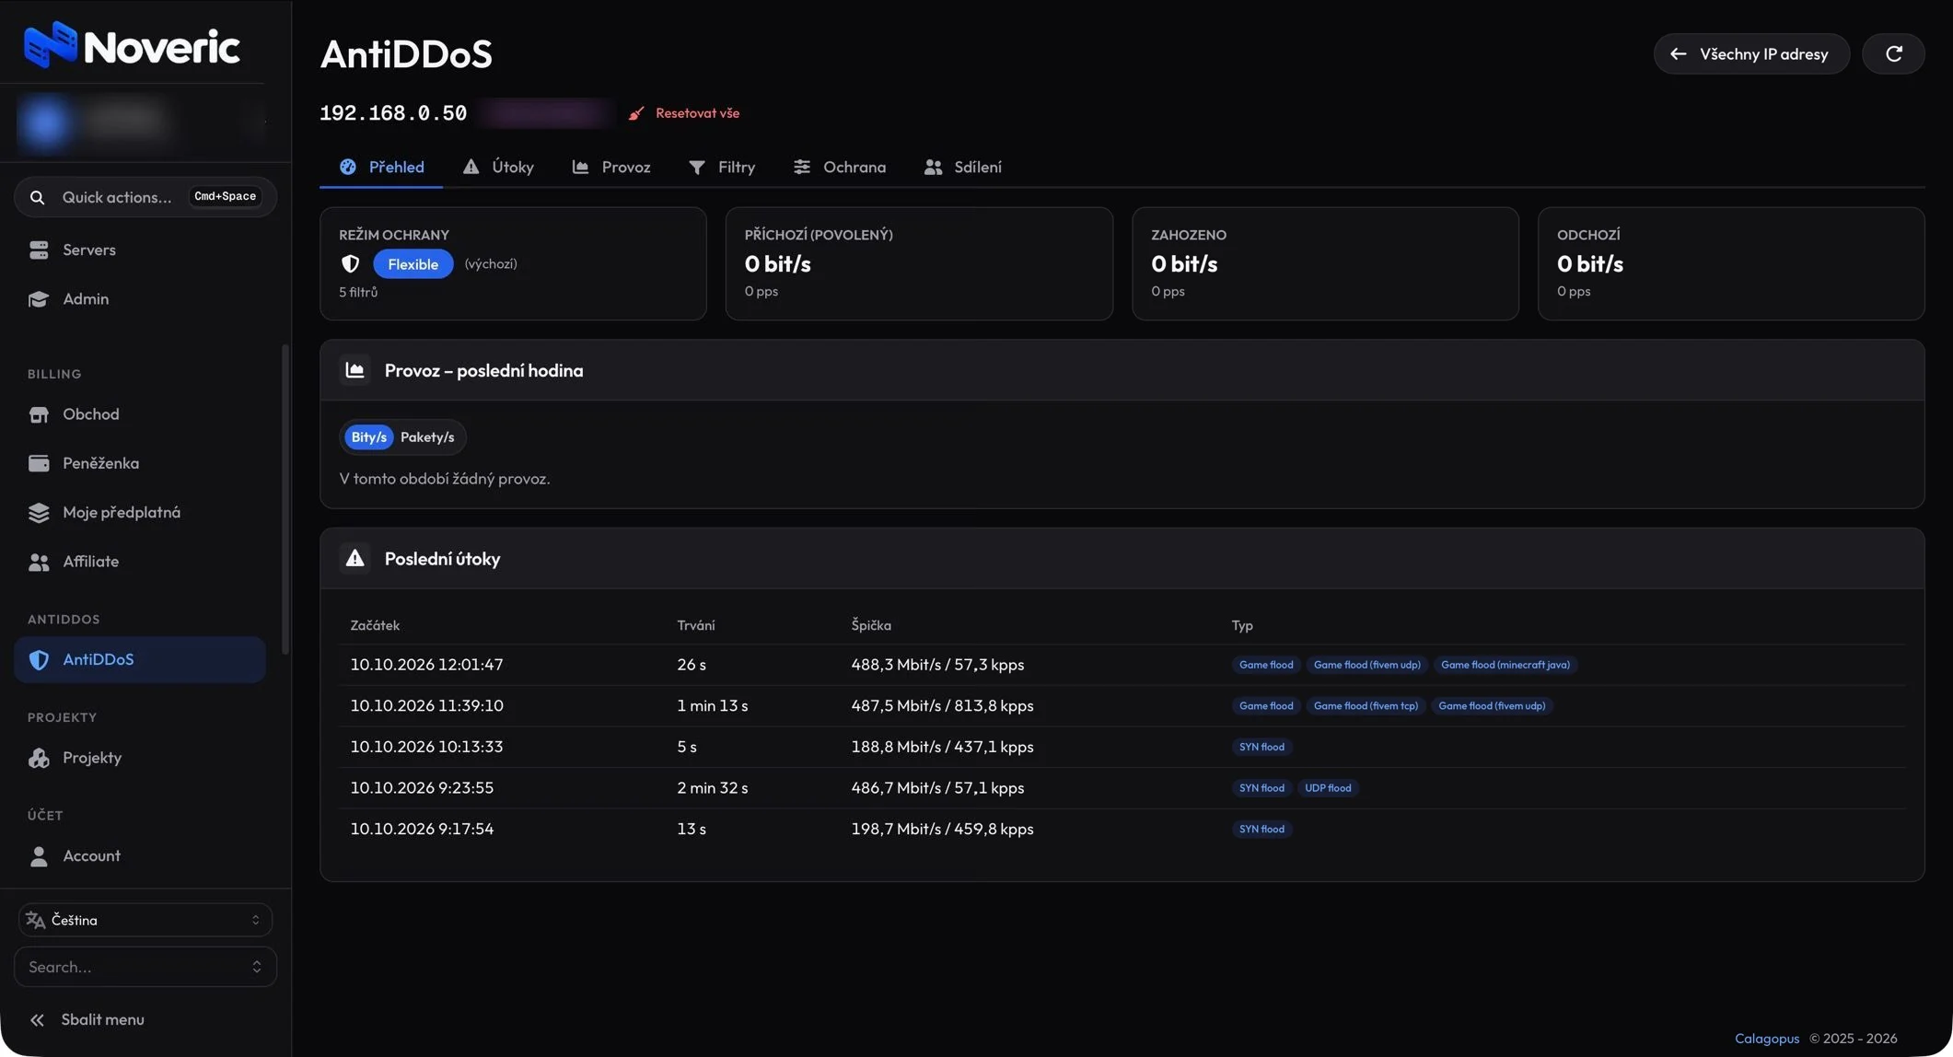The width and height of the screenshot is (1953, 1057).
Task: Switch traffic chart to Bity/s
Action: click(368, 437)
